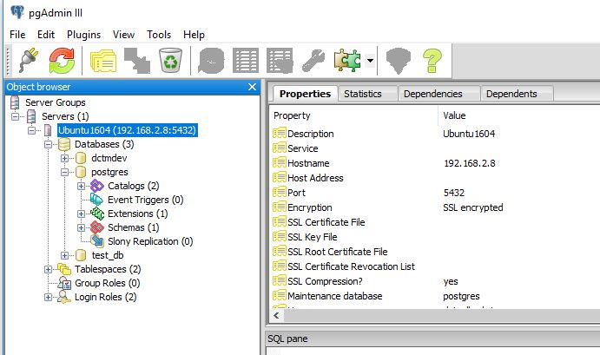The width and height of the screenshot is (600, 355).
Task: Collapse the Ubuntu1604 server node
Action: (x=32, y=130)
